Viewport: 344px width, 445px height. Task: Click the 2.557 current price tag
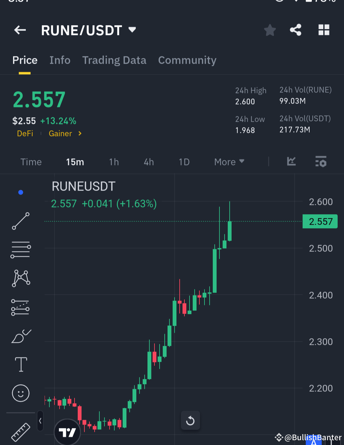pos(320,221)
